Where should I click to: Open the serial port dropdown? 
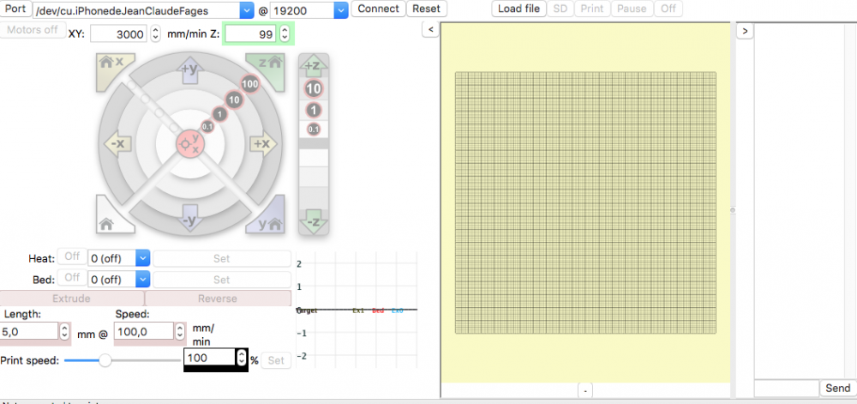247,9
